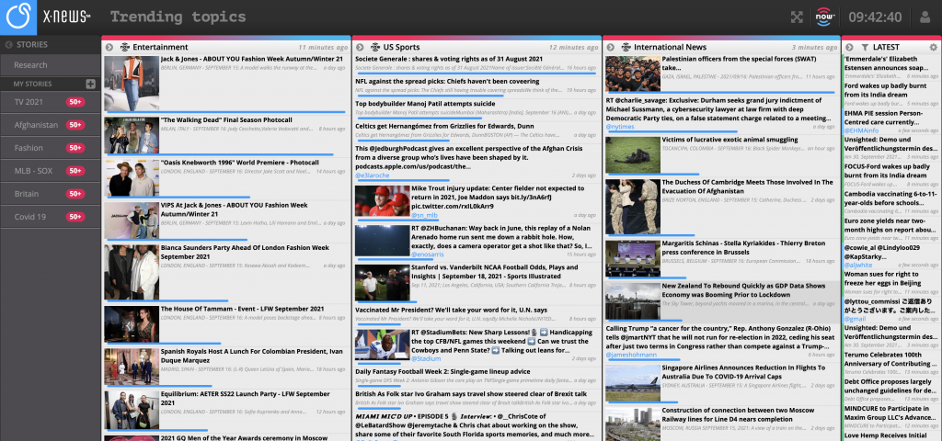Expand the Entertainment column arrow
942x441 pixels.
point(109,47)
